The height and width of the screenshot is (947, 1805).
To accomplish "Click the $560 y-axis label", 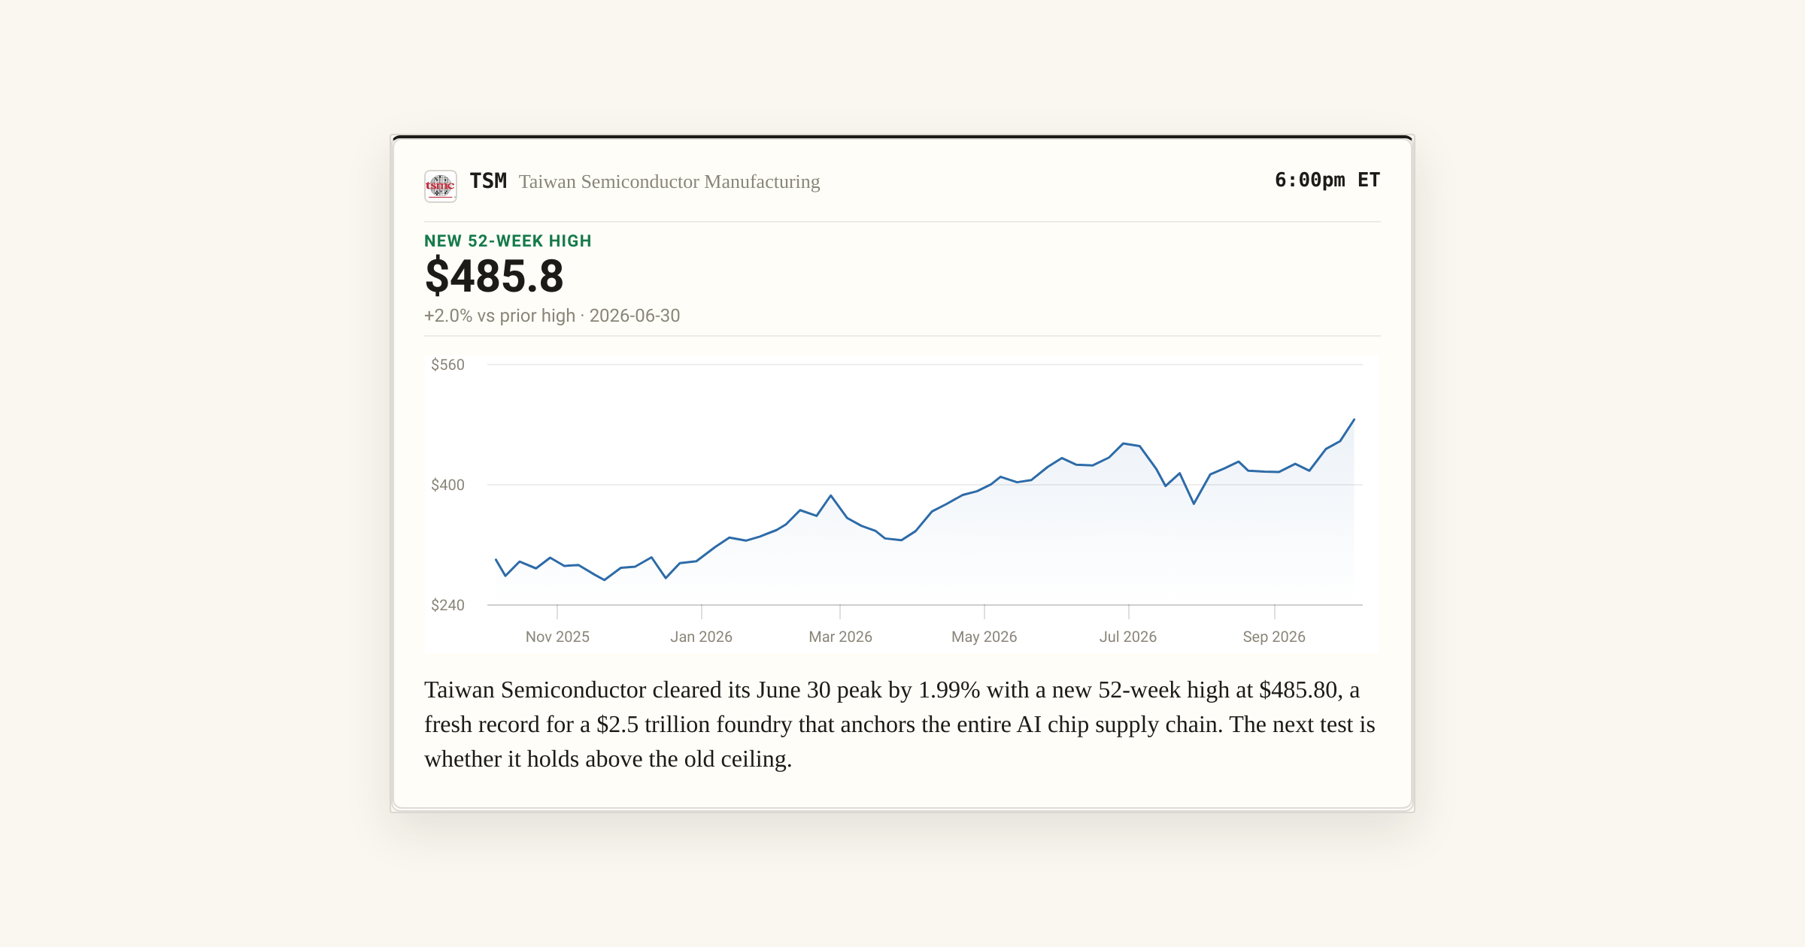I will coord(447,365).
